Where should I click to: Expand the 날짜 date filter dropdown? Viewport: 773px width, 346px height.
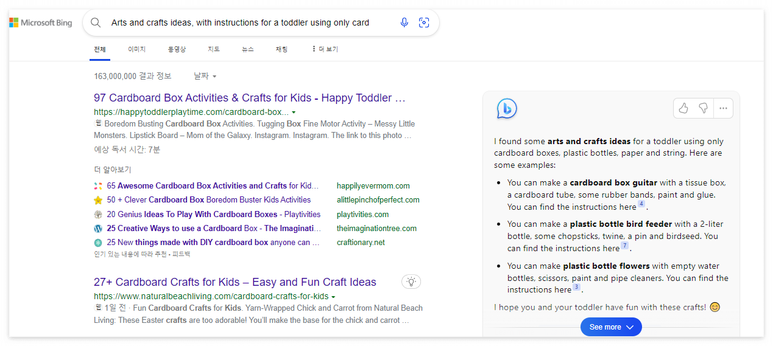point(205,76)
